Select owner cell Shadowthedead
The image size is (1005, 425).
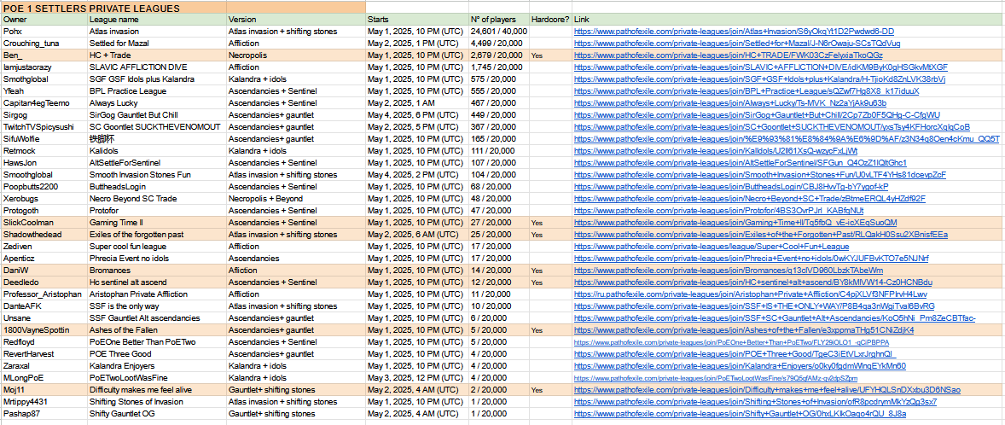[x=44, y=235]
